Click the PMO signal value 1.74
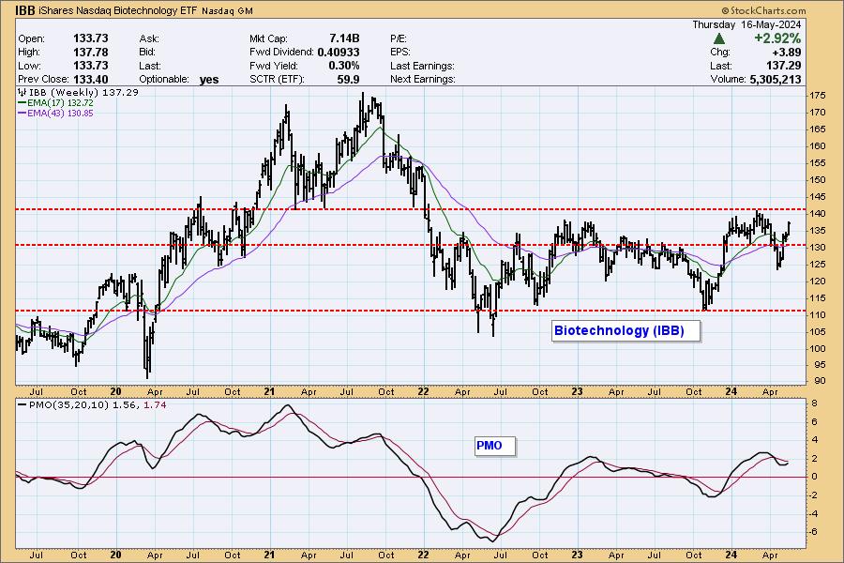The height and width of the screenshot is (563, 844). (x=155, y=404)
